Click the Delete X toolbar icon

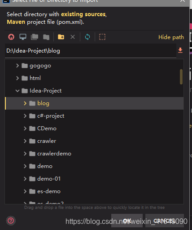(x=73, y=37)
